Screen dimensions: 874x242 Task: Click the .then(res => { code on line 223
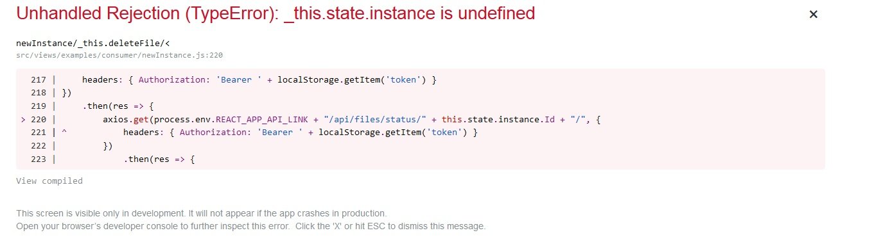(159, 157)
